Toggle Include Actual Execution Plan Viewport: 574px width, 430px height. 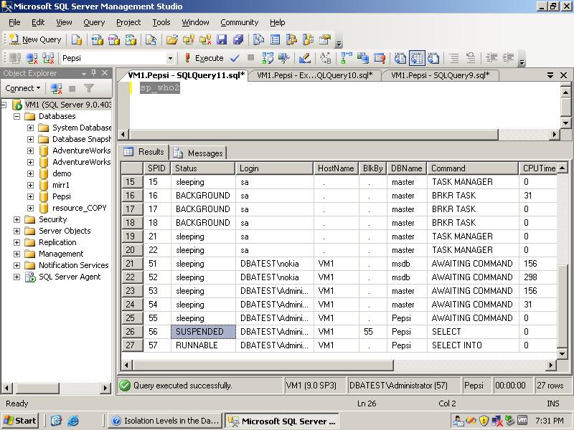[x=344, y=58]
